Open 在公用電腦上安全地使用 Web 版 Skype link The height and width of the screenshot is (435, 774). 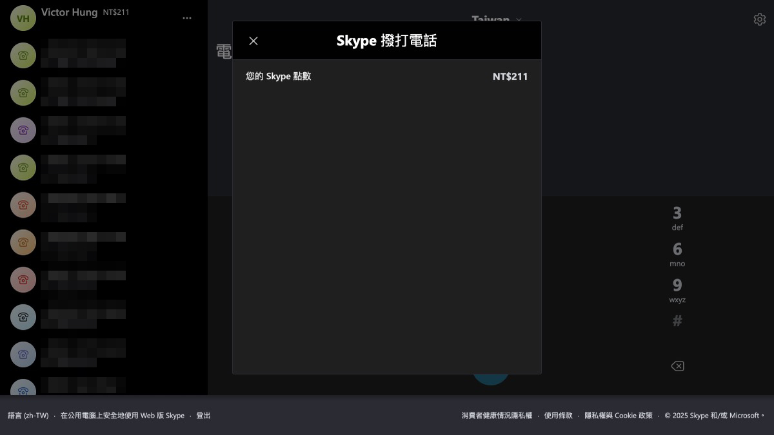pos(123,416)
